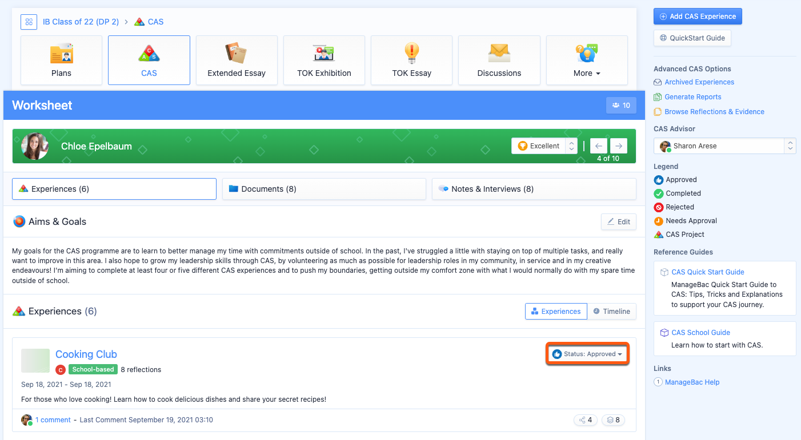Image resolution: width=801 pixels, height=440 pixels.
Task: Open the Status: Approved dropdown
Action: click(x=587, y=354)
